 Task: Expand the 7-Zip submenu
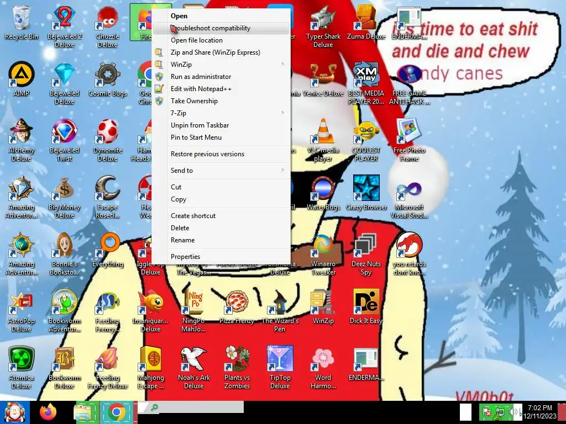(x=221, y=113)
